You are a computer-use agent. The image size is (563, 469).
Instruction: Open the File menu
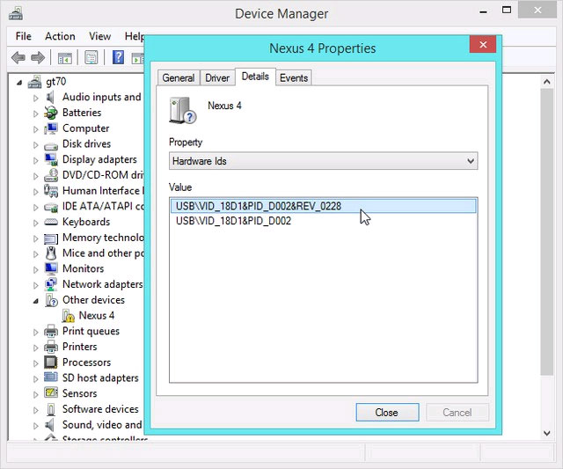24,36
